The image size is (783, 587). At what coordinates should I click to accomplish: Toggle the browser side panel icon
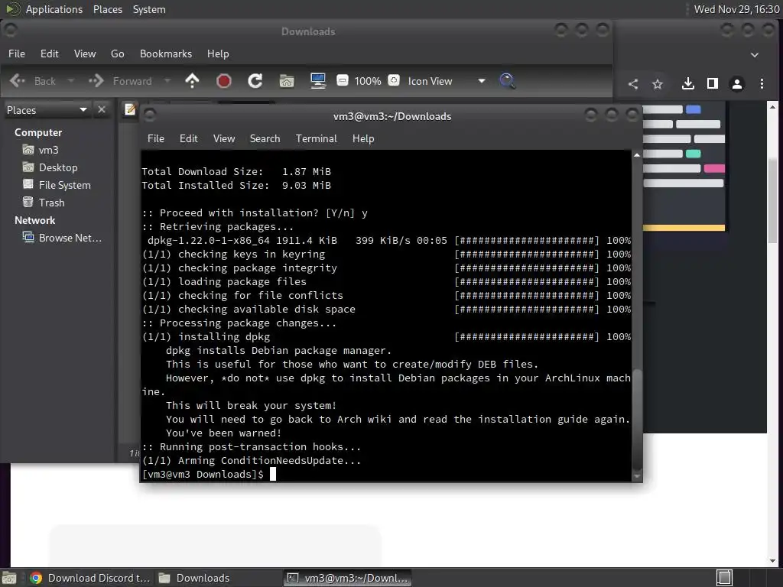tap(713, 84)
